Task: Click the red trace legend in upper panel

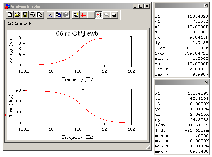Action: 192,11
